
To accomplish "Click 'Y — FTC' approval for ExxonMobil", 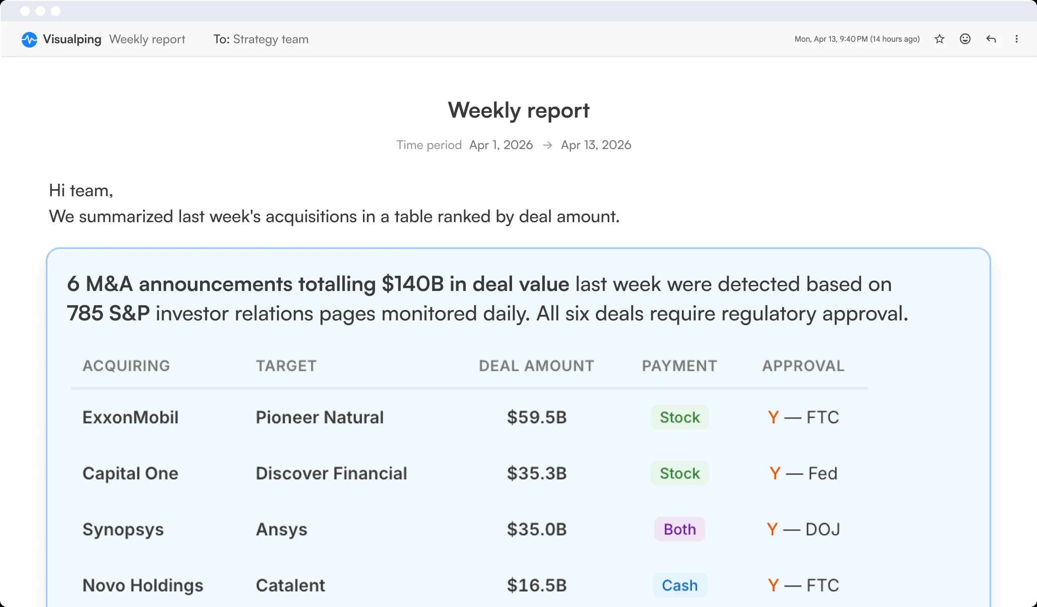I will [x=803, y=417].
